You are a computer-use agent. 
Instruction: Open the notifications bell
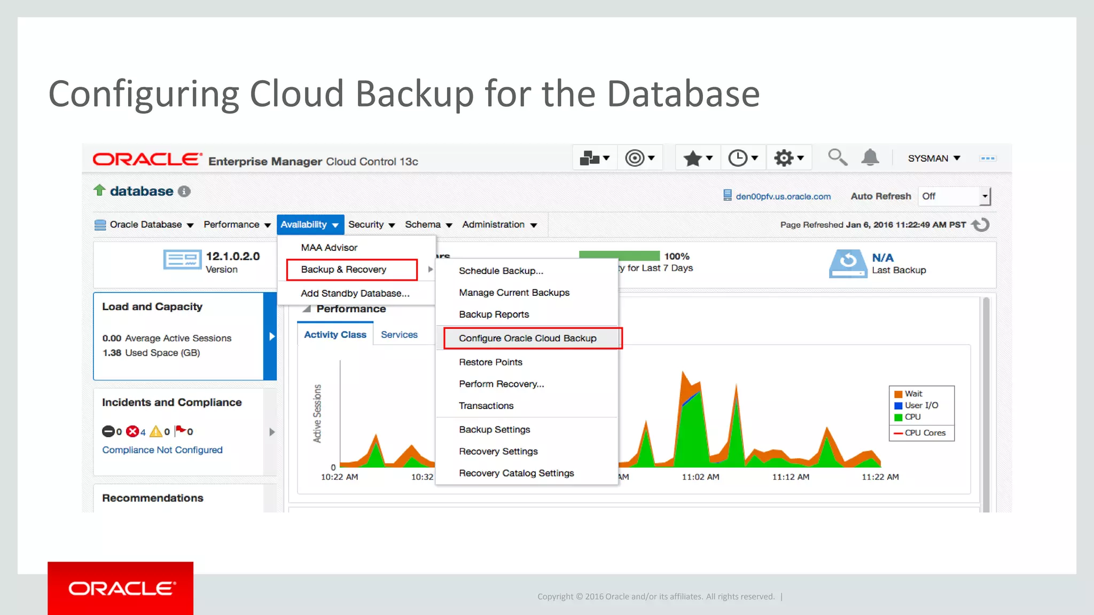point(870,157)
